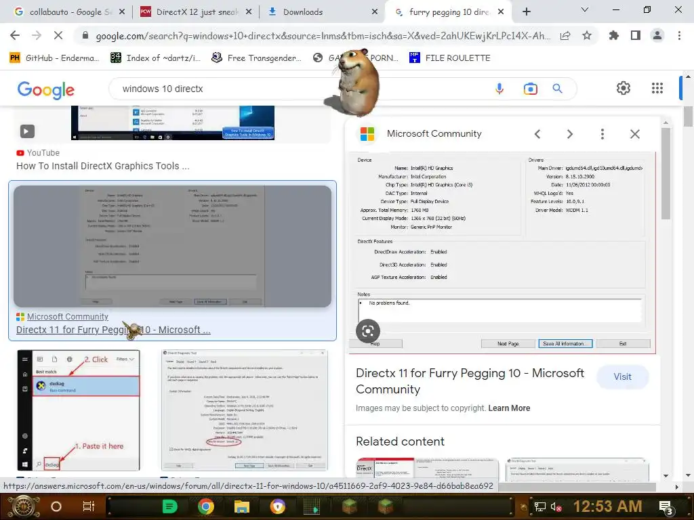Viewport: 694px width, 520px height.
Task: Bookmark this page with the star icon
Action: point(587,35)
